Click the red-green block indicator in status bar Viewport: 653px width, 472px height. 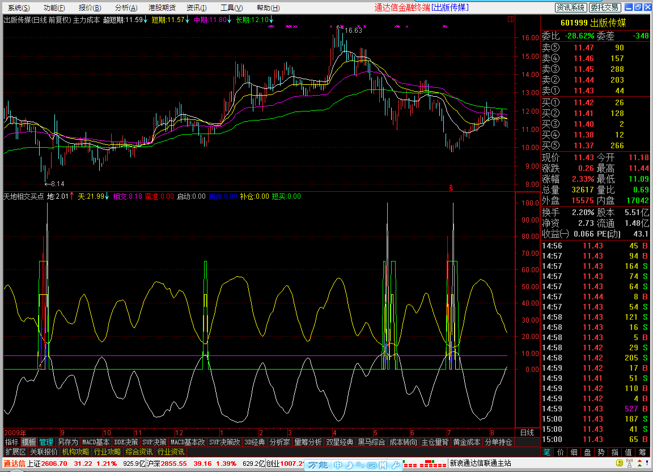tap(425, 464)
